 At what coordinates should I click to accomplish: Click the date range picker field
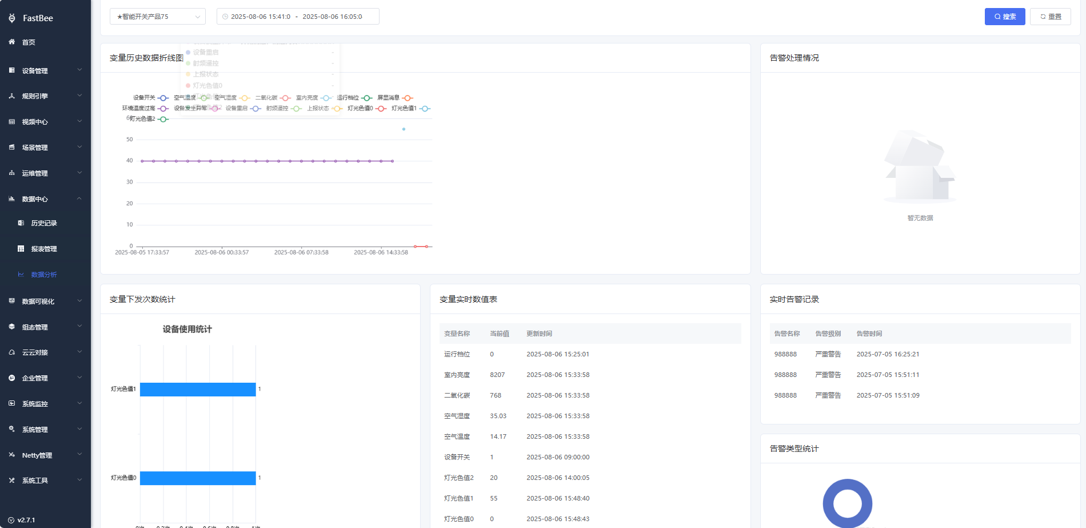click(297, 17)
